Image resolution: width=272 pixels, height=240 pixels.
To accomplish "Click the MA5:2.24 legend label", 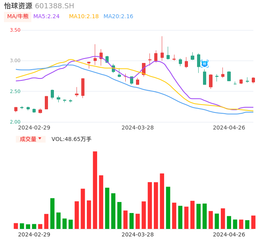I will pos(46,17).
